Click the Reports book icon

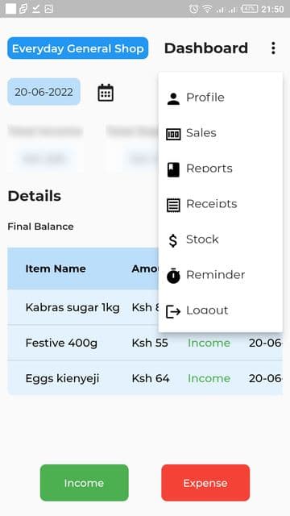(173, 170)
